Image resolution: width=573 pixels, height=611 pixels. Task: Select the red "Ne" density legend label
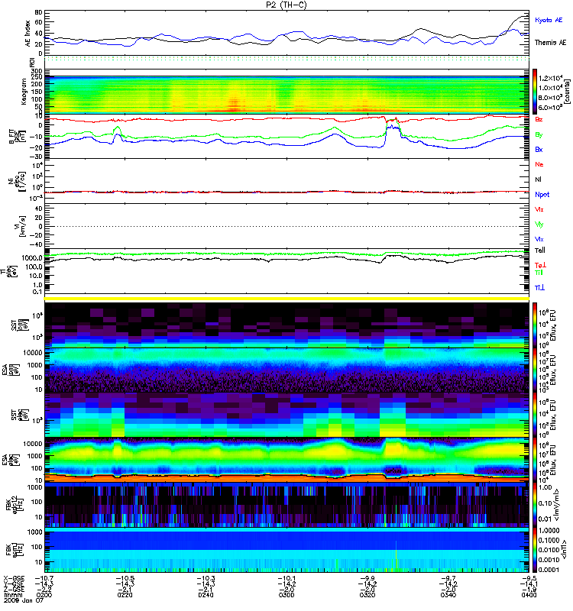coord(539,164)
